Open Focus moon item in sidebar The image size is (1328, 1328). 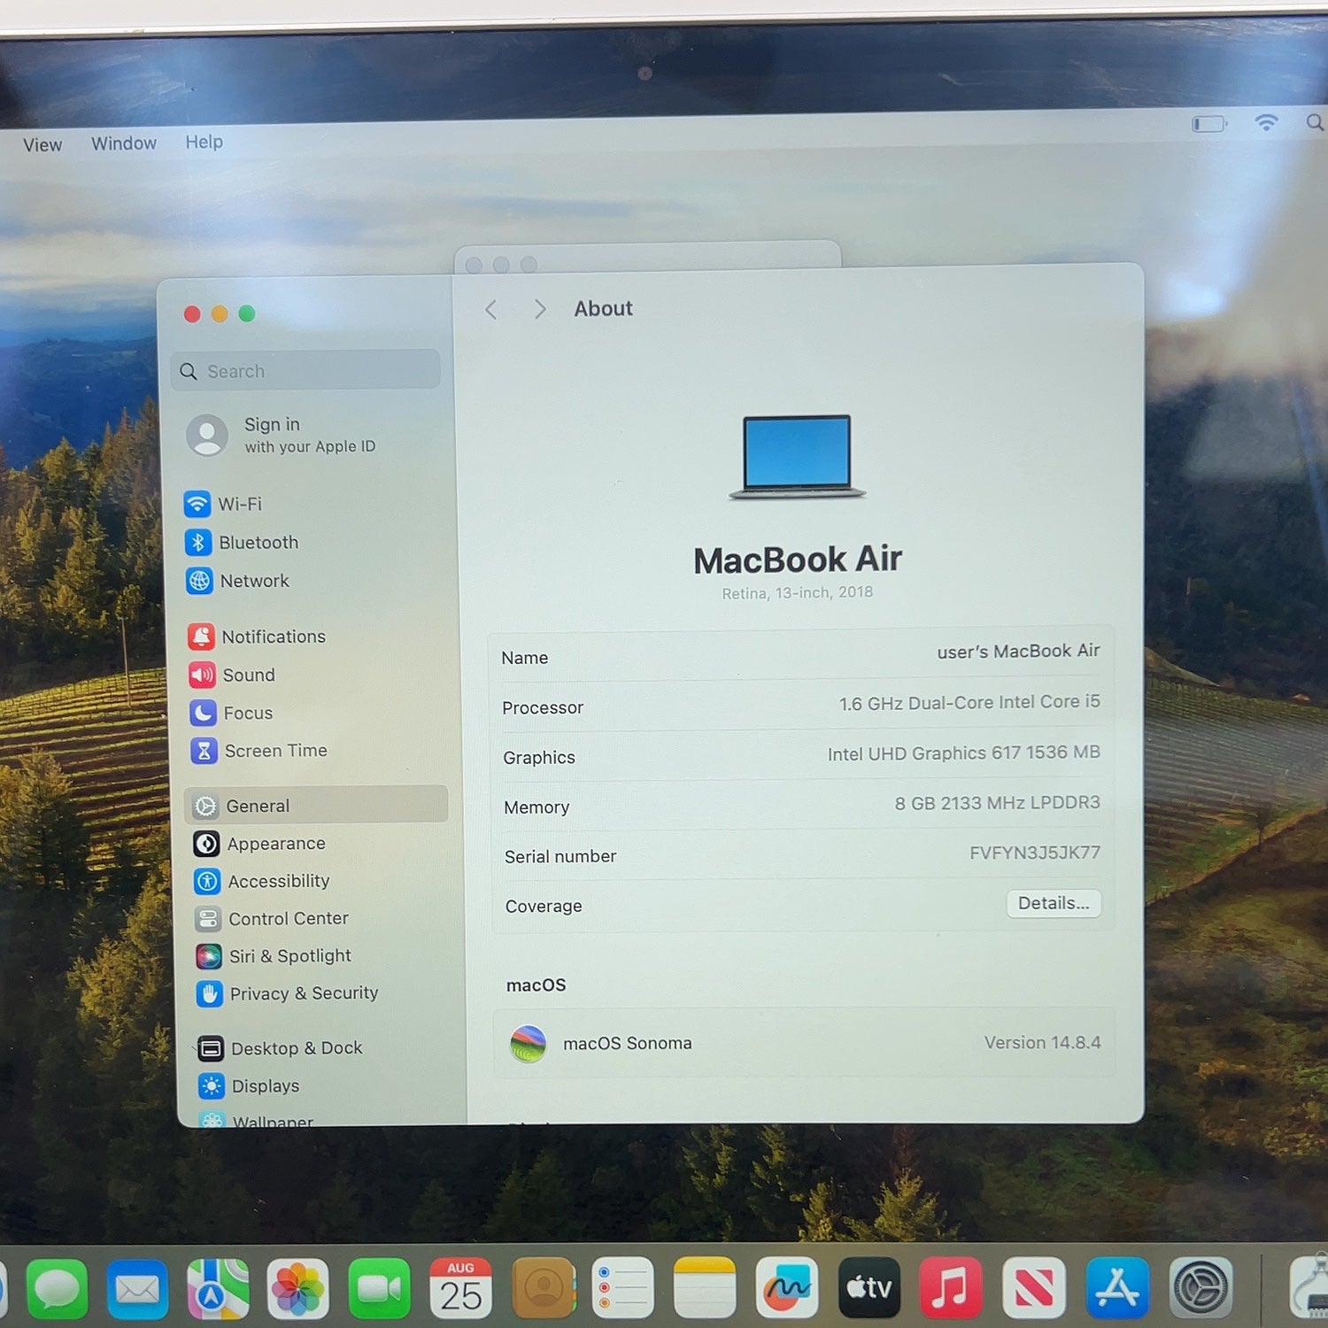[231, 713]
